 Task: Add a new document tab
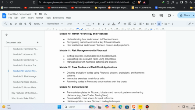click(x=37, y=42)
